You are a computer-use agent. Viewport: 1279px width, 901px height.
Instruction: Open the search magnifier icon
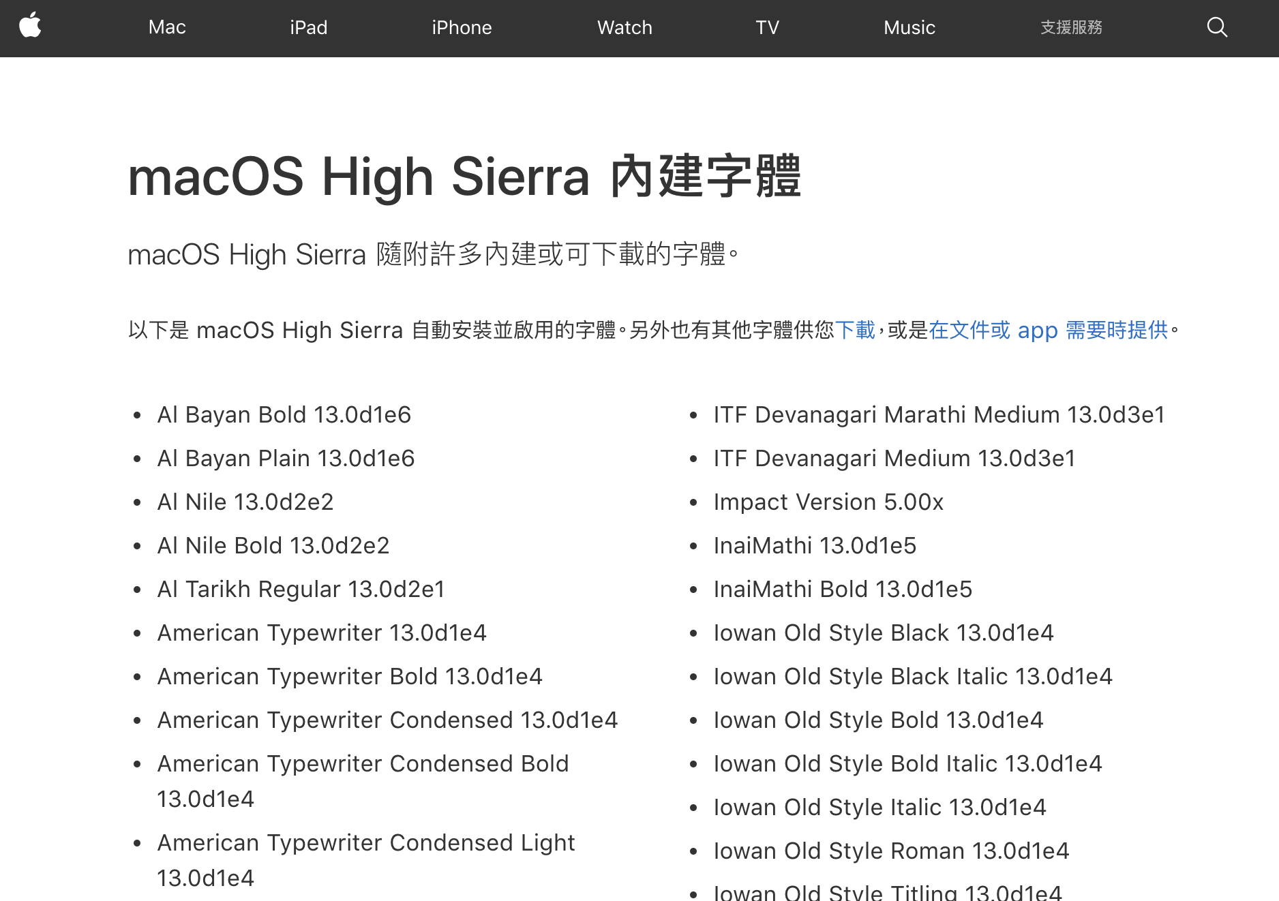click(x=1217, y=27)
